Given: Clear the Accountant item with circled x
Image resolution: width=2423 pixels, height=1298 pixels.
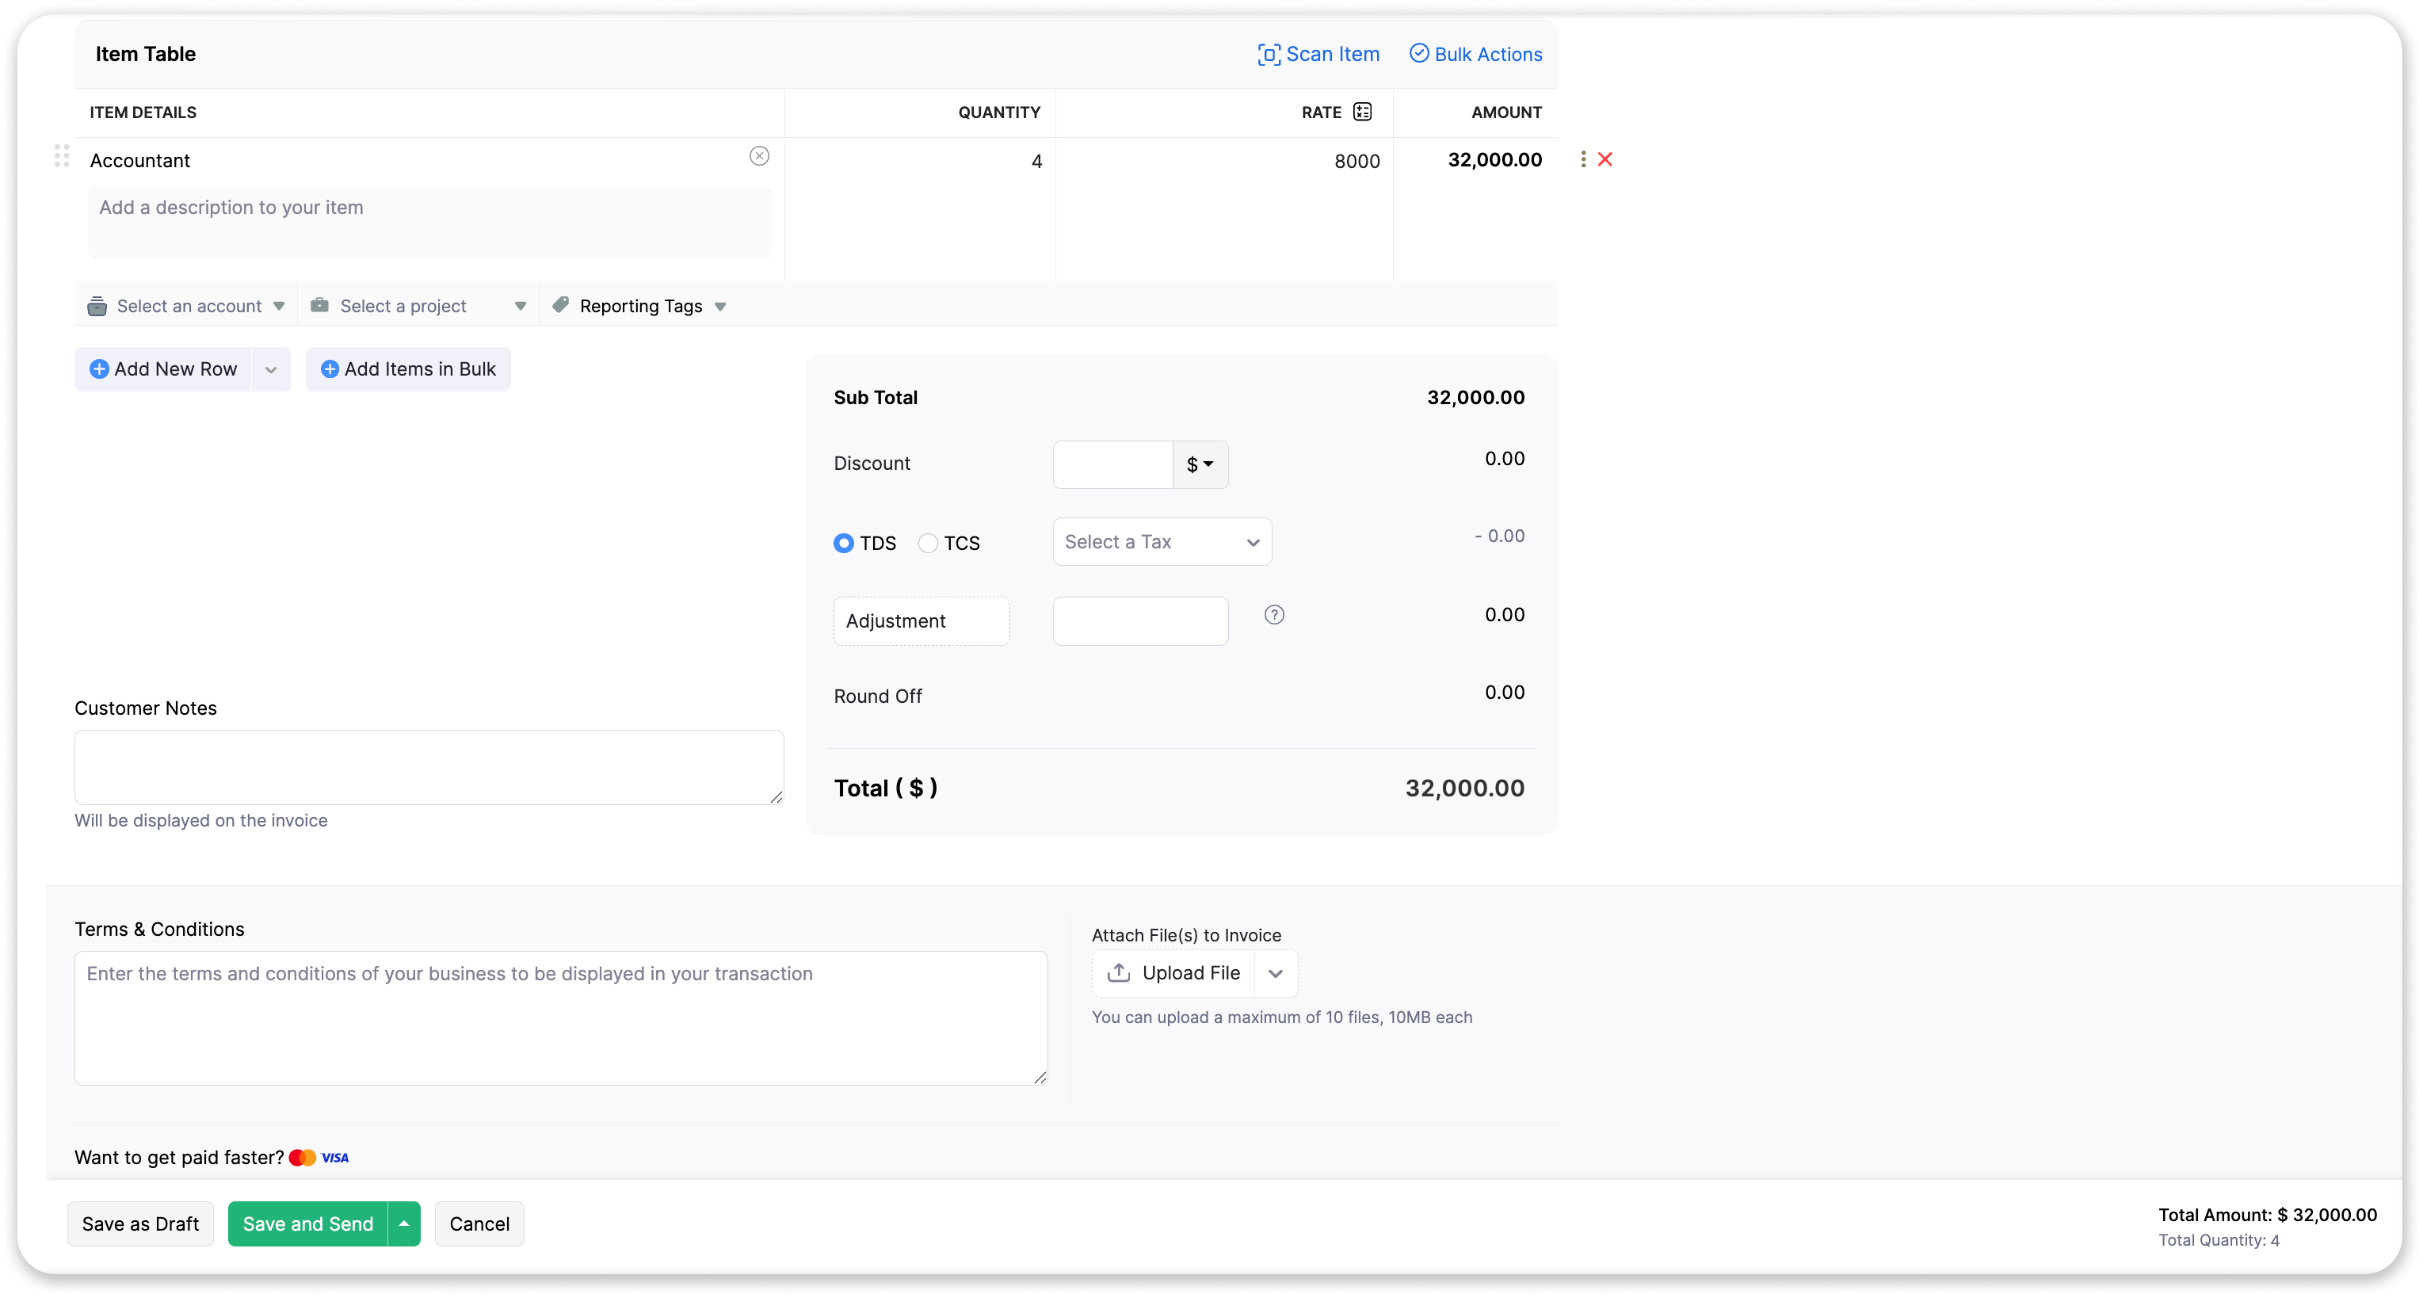Looking at the screenshot, I should (x=759, y=156).
